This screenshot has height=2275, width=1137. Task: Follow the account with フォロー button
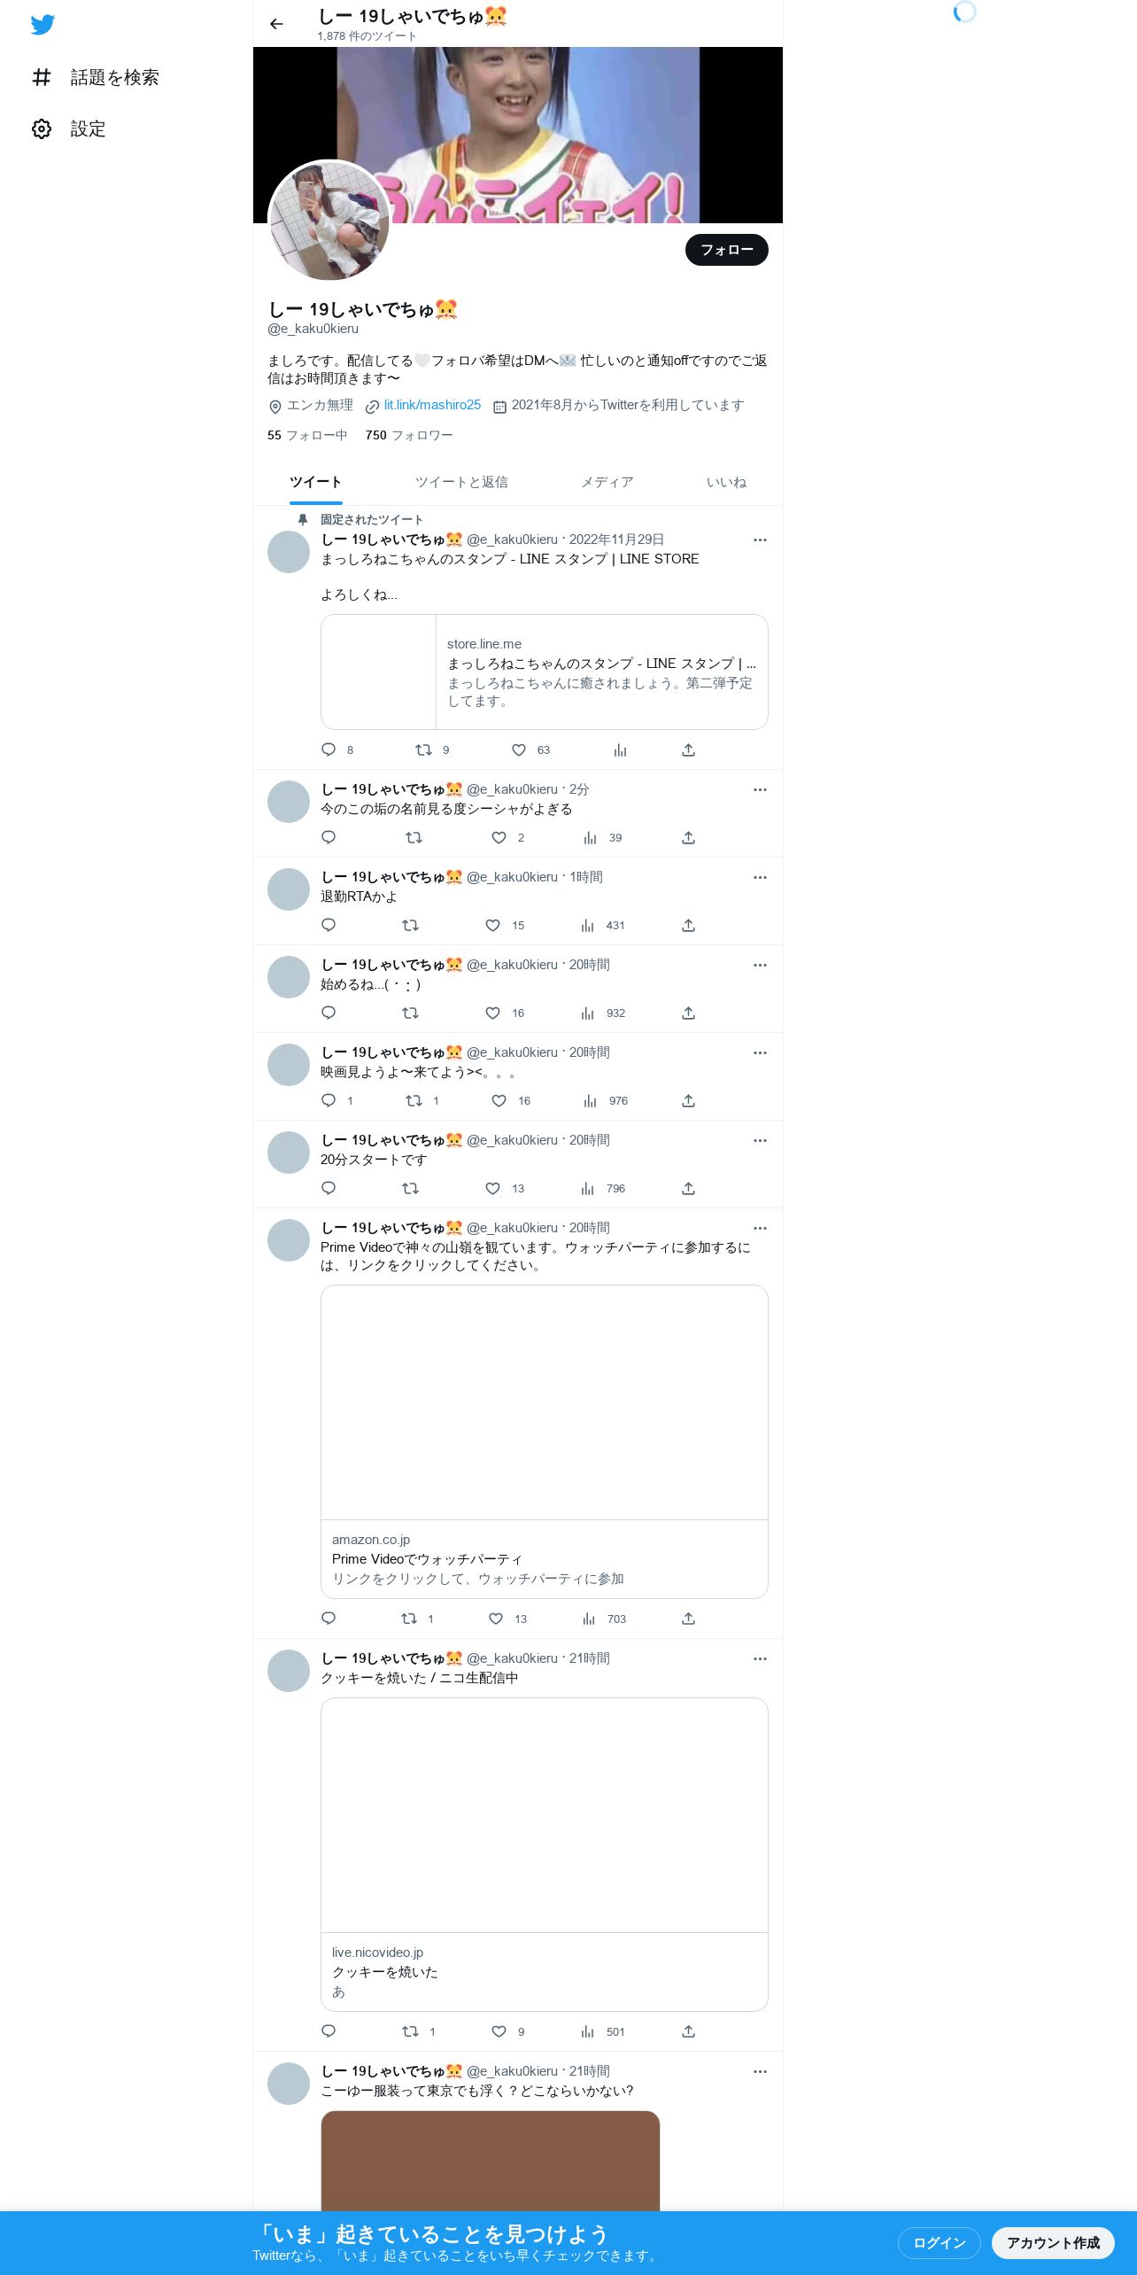point(727,250)
